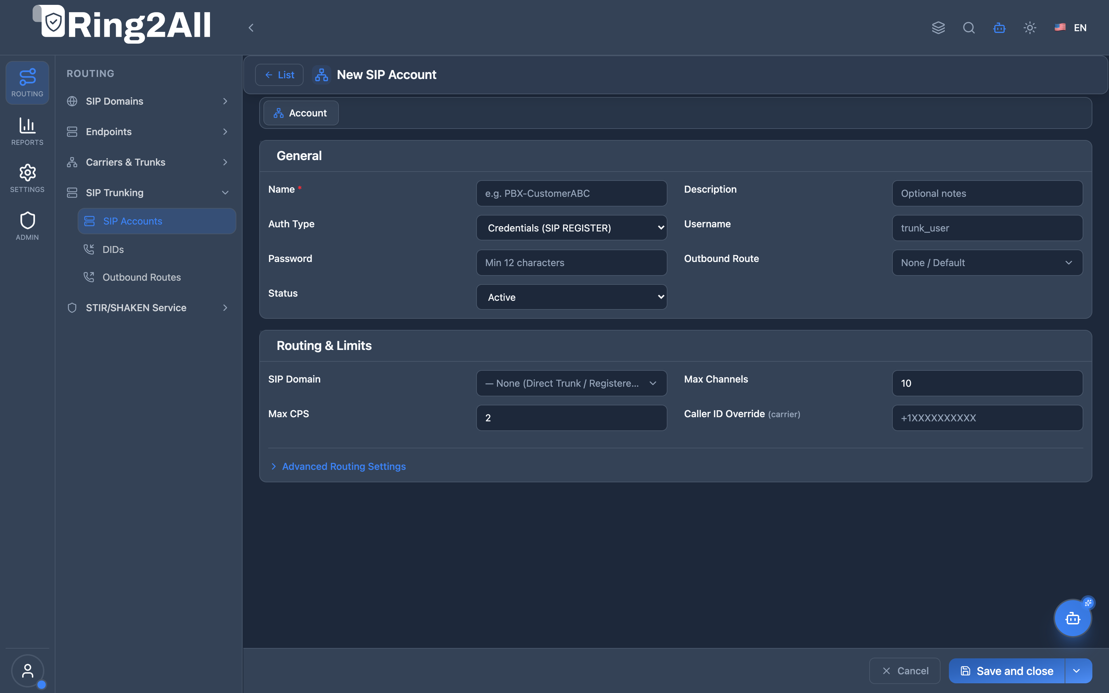Expand Advanced Routing Settings
1109x693 pixels.
[339, 466]
